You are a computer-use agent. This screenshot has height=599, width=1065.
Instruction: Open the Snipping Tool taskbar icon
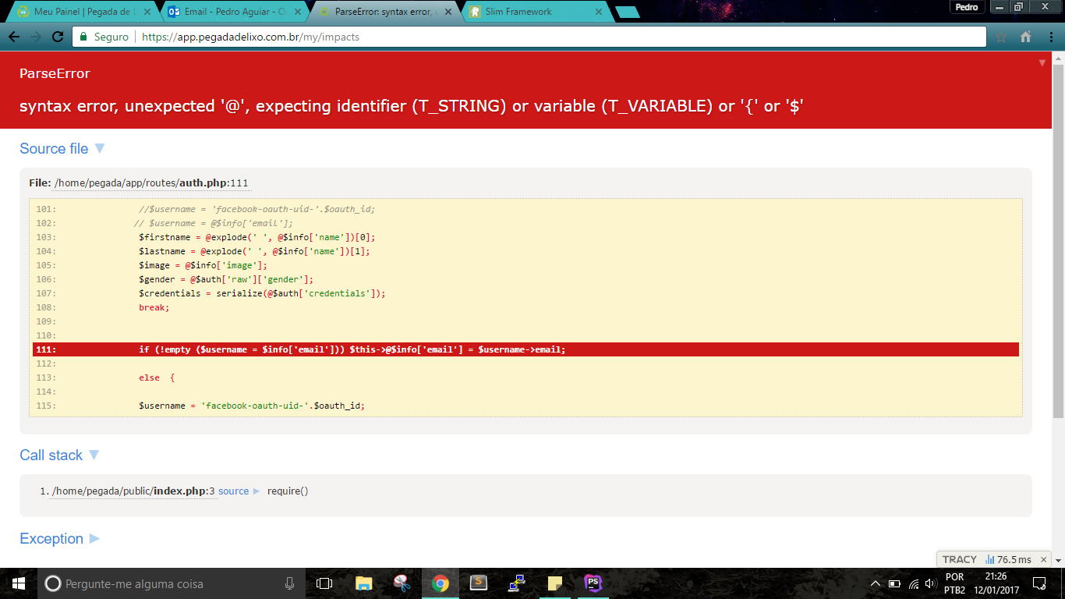pos(402,583)
